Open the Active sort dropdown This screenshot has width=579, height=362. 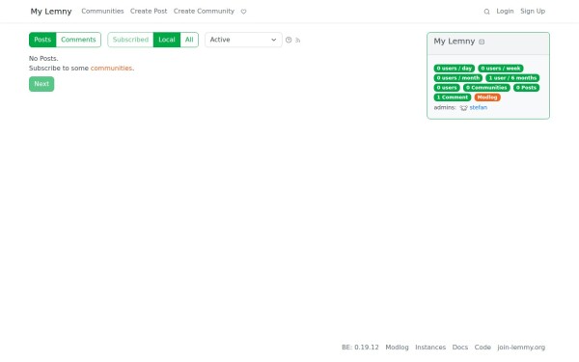(x=243, y=40)
